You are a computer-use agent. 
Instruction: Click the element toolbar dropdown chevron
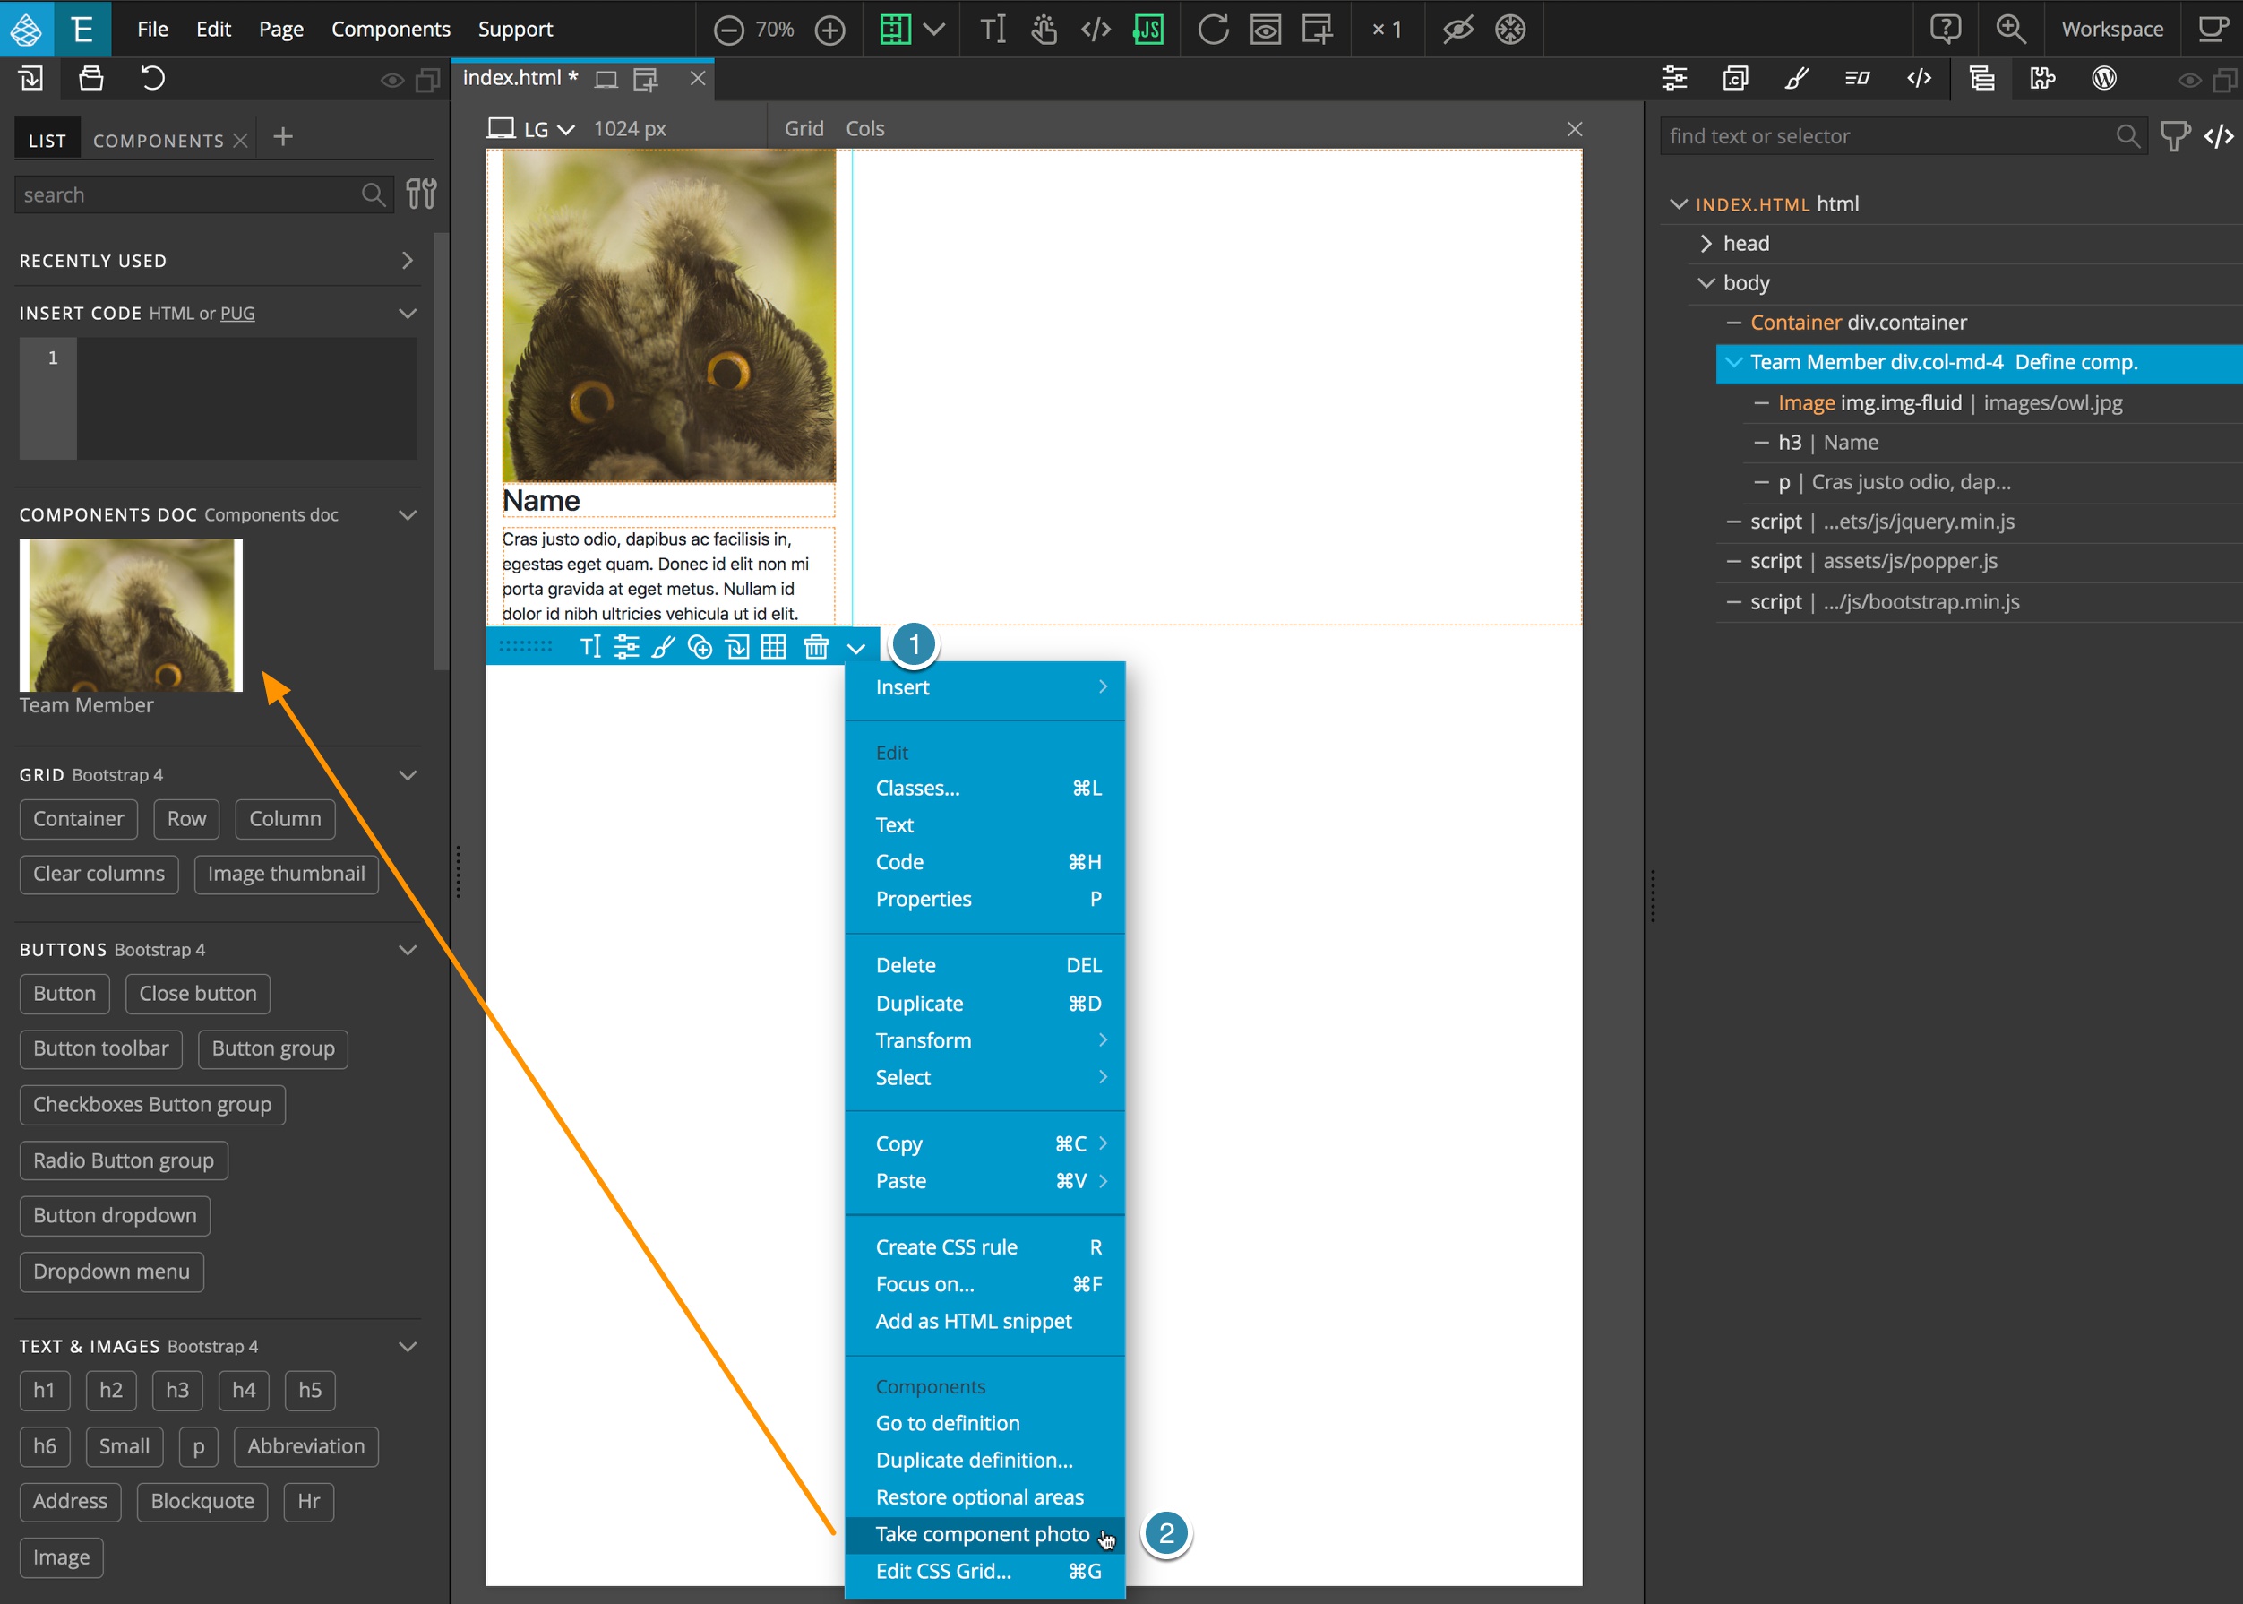tap(856, 648)
